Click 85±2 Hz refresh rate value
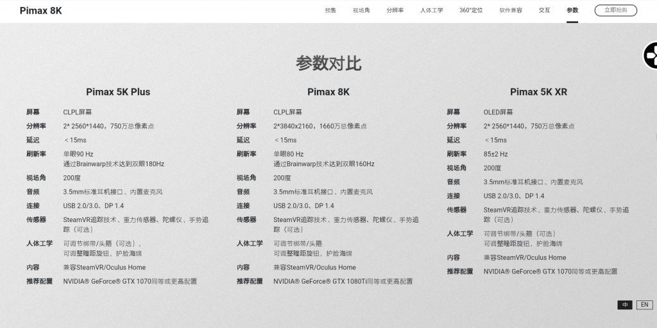Viewport: 657px width, 328px height. (495, 154)
